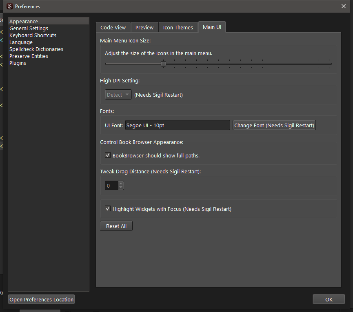
Task: Decrease Tweak Drag Distance with down arrow
Action: point(121,188)
